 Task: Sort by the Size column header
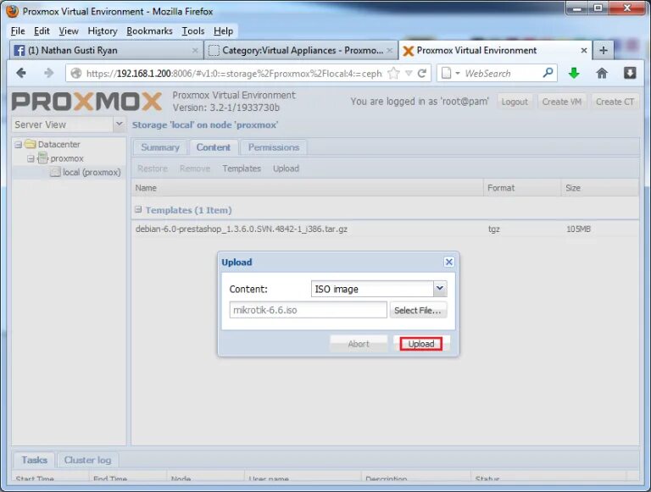(x=599, y=188)
